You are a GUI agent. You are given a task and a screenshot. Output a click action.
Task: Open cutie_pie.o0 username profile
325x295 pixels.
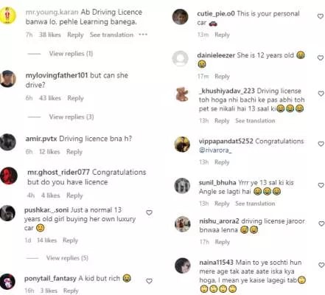pos(216,13)
